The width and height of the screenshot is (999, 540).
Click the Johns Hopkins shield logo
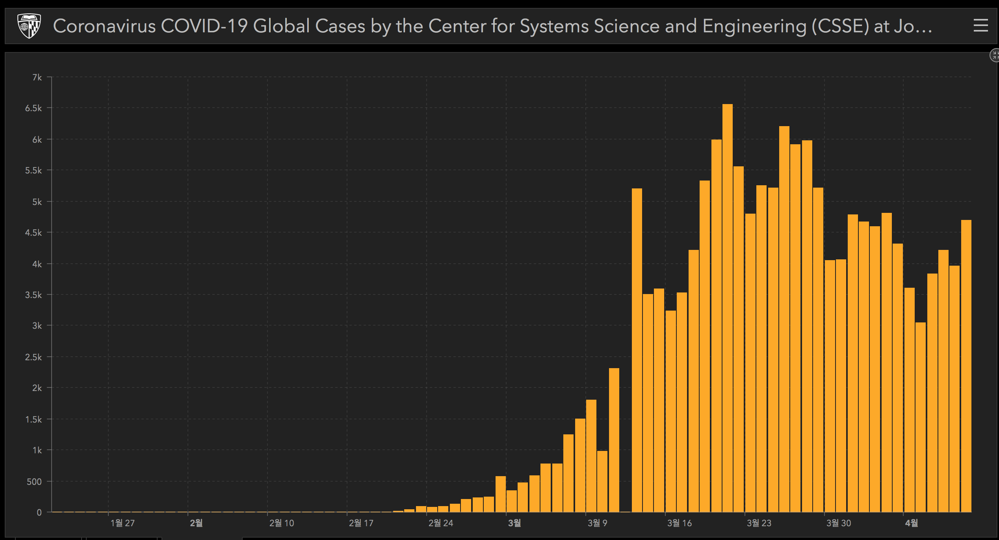click(30, 26)
